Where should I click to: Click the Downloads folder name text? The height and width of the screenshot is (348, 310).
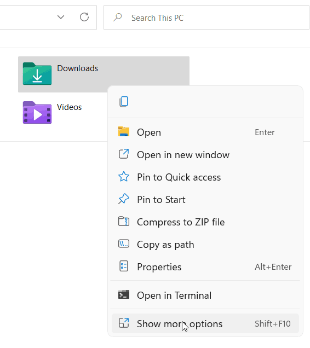tap(78, 68)
